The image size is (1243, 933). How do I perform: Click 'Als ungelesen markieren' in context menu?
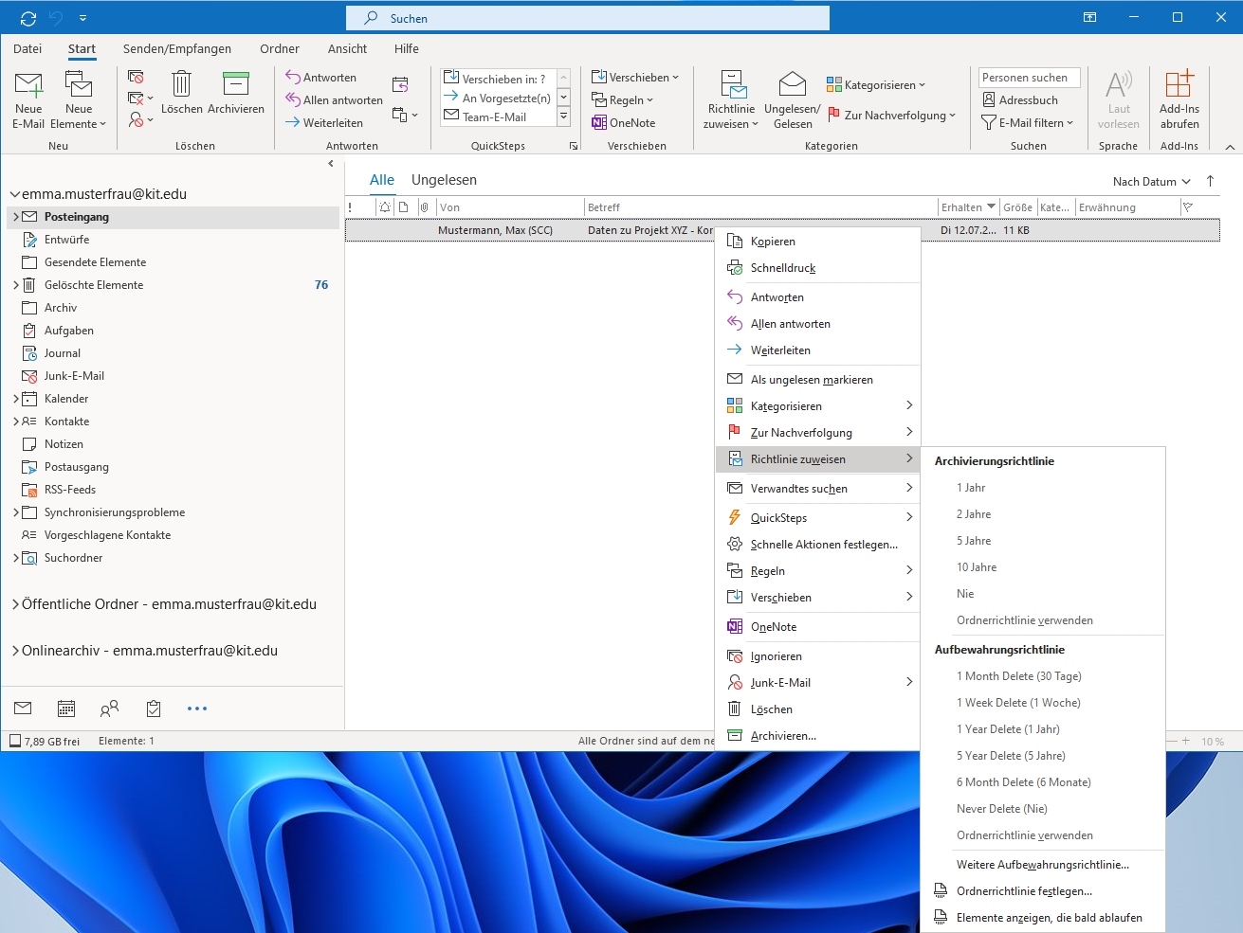pyautogui.click(x=811, y=380)
